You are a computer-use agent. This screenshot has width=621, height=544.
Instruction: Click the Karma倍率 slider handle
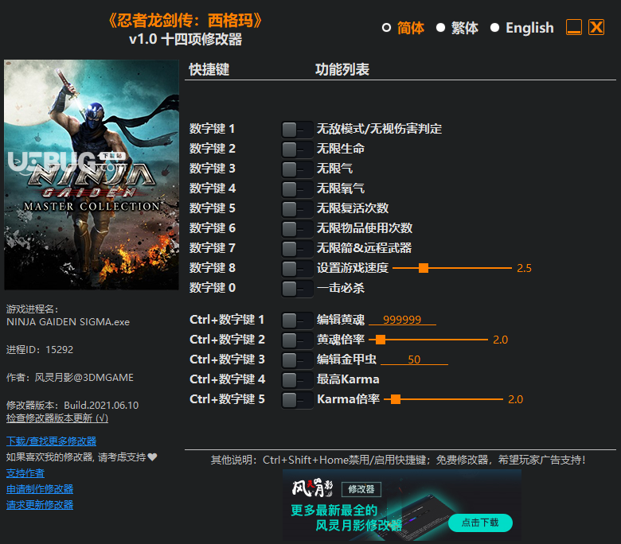click(395, 399)
